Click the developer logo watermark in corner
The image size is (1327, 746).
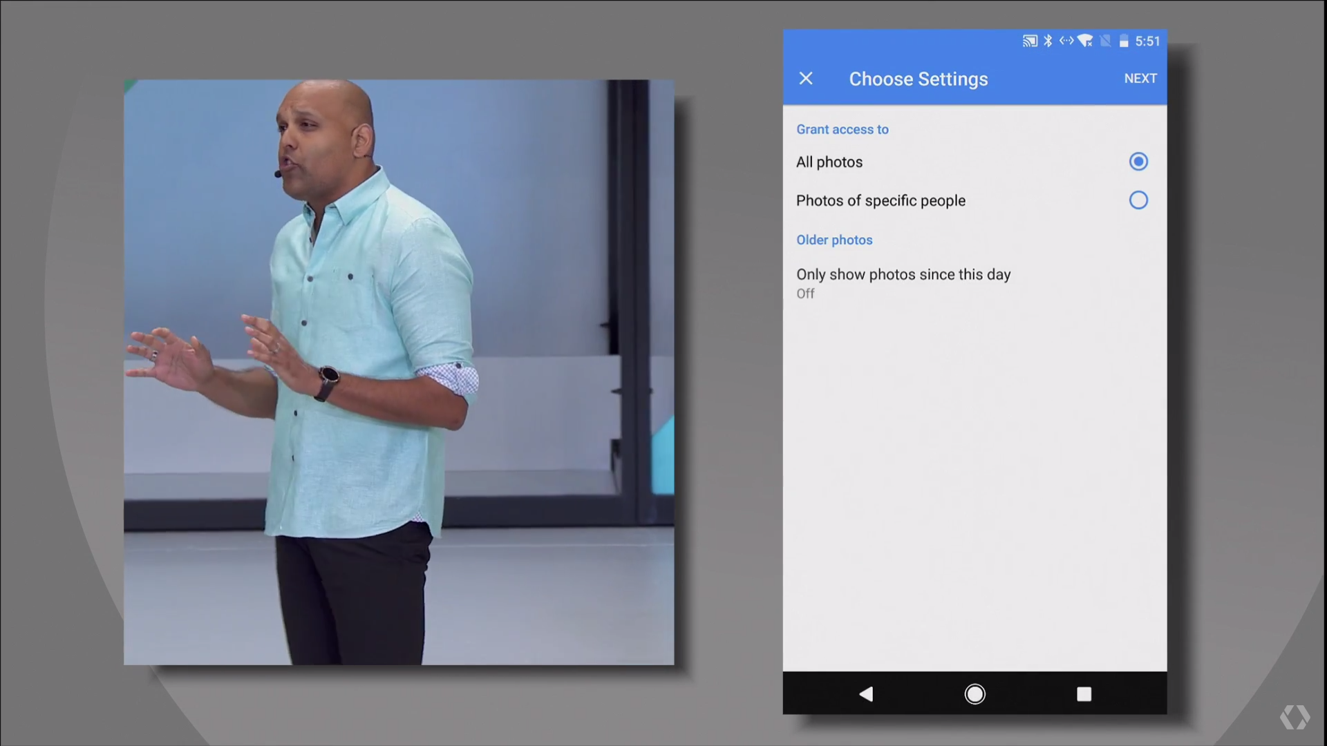pyautogui.click(x=1294, y=717)
